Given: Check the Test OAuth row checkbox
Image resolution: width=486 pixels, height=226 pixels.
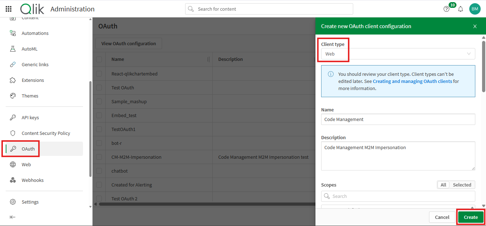Looking at the screenshot, I should point(99,88).
